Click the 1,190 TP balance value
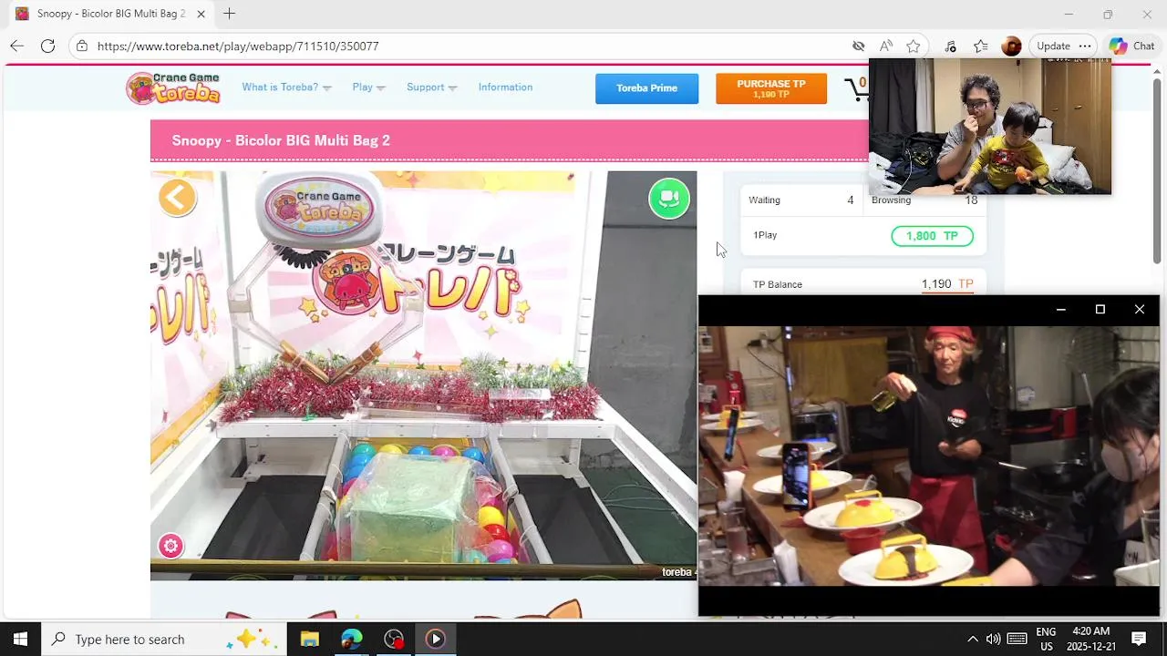The height and width of the screenshot is (656, 1167). point(946,284)
